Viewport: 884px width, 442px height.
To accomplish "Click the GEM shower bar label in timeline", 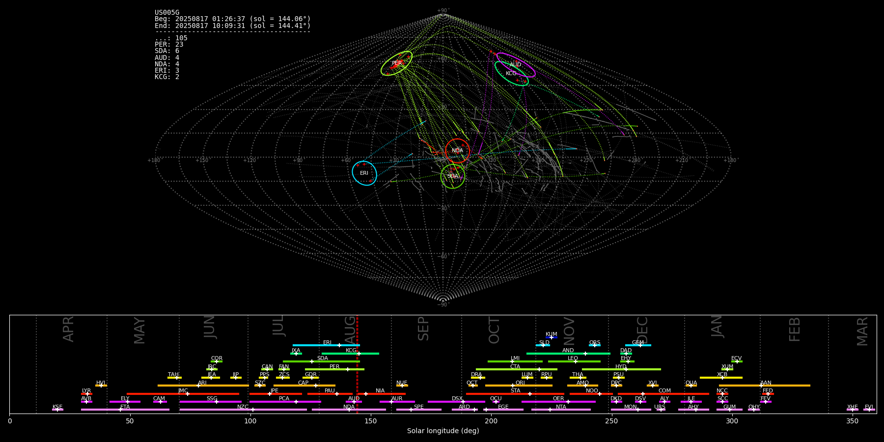I will pos(637,343).
